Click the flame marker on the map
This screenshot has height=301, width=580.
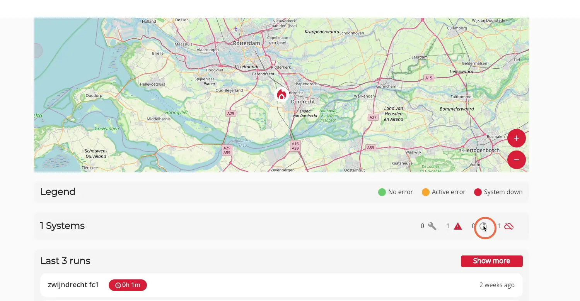(x=281, y=95)
